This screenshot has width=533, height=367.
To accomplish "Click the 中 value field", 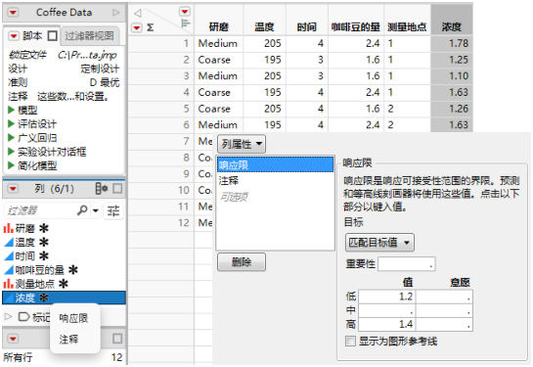I will [387, 310].
